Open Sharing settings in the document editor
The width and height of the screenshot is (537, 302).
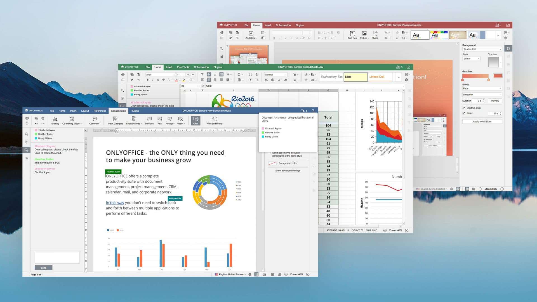[55, 121]
